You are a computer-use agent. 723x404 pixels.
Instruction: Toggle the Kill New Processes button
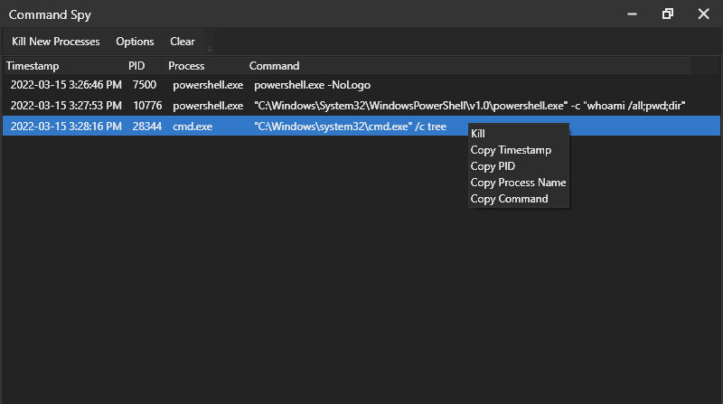pyautogui.click(x=56, y=42)
